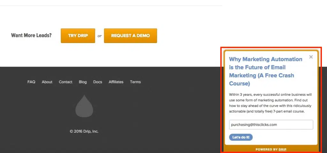Click the italic "or" between the buttons
The width and height of the screenshot is (327, 153).
(x=100, y=36)
